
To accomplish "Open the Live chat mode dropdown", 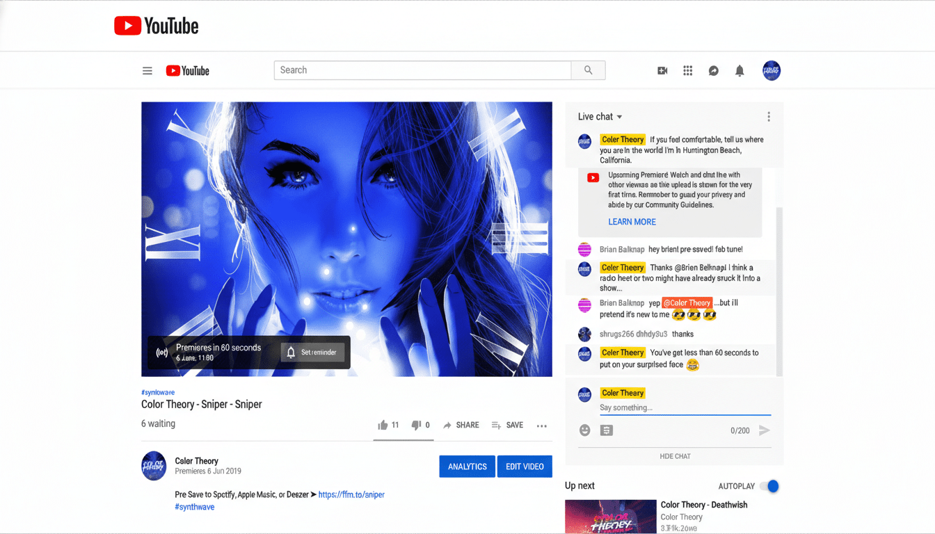I will click(600, 116).
